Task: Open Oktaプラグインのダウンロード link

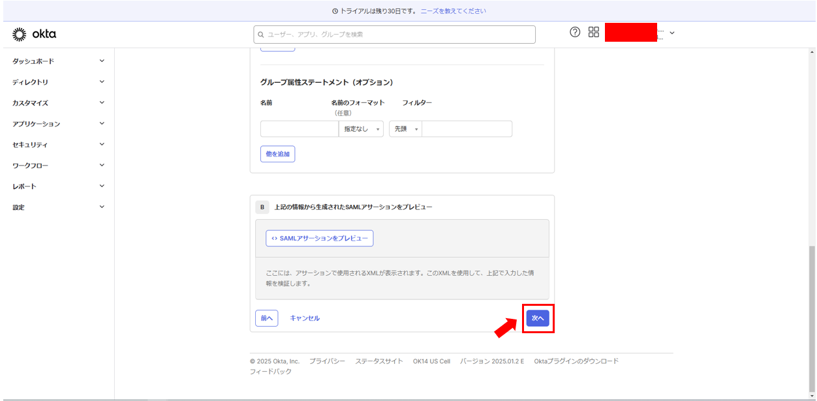Action: 576,361
